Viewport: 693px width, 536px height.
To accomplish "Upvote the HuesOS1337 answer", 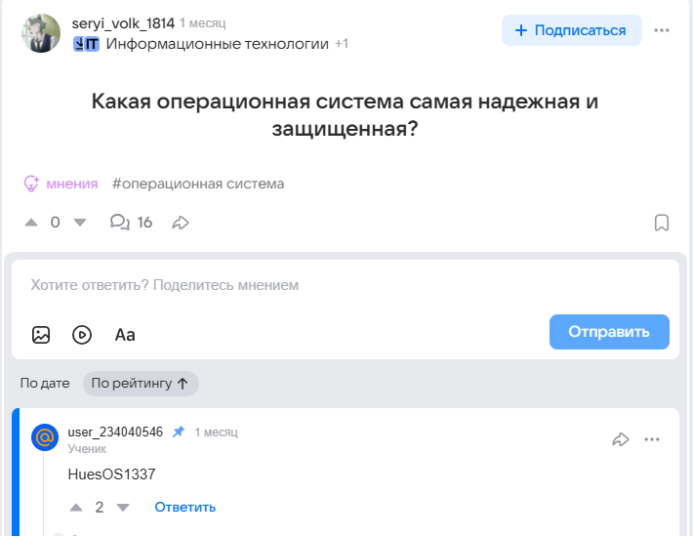I will point(76,508).
